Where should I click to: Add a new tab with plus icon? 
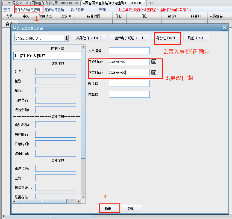pos(151,3)
